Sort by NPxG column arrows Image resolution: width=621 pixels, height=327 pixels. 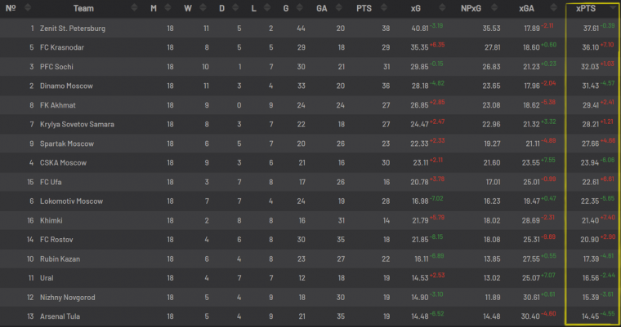point(494,7)
